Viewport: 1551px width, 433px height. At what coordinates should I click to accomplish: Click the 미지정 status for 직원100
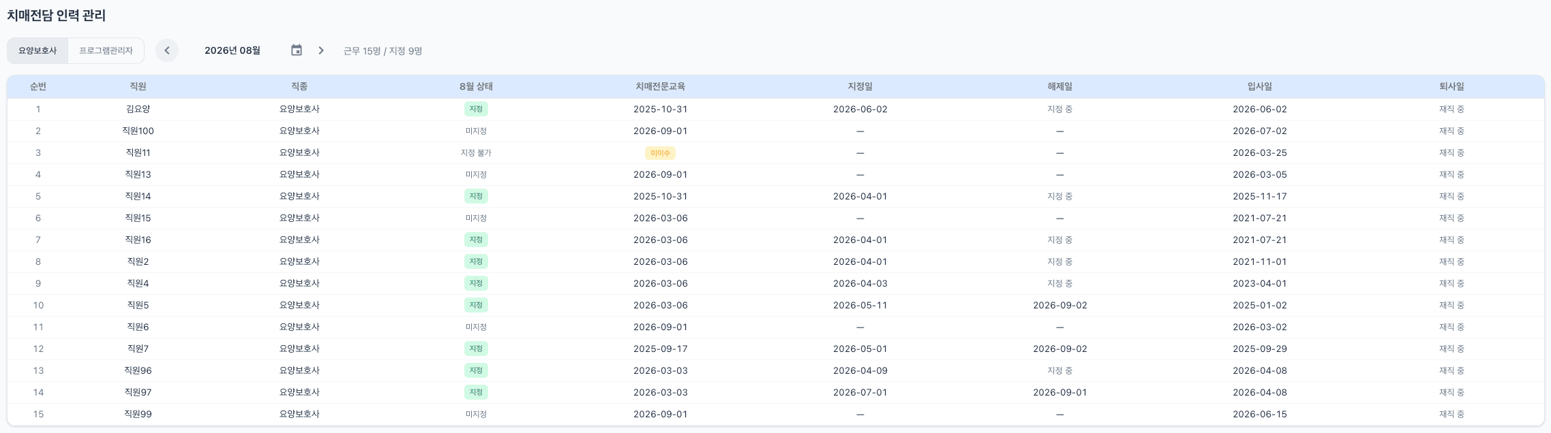pyautogui.click(x=476, y=131)
